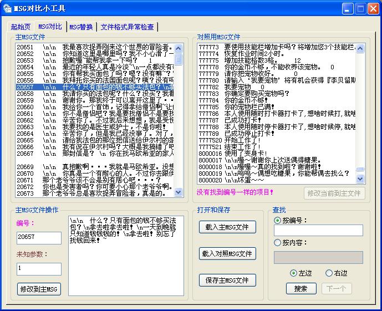Screen dimensions: 382x311
Task: Switch to the 起始页 tab
Action: 21,27
